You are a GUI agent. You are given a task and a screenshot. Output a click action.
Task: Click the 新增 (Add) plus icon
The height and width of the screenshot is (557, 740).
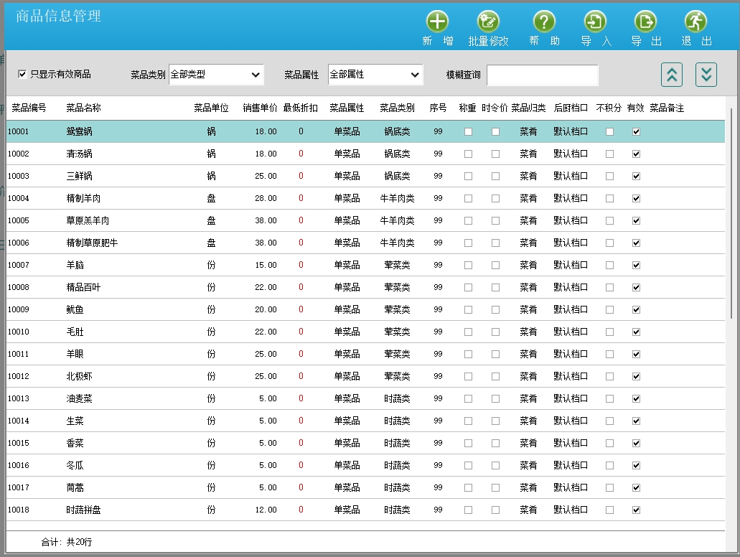point(437,22)
